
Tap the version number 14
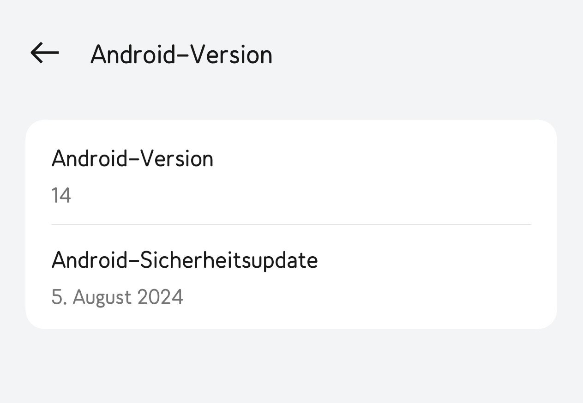61,196
